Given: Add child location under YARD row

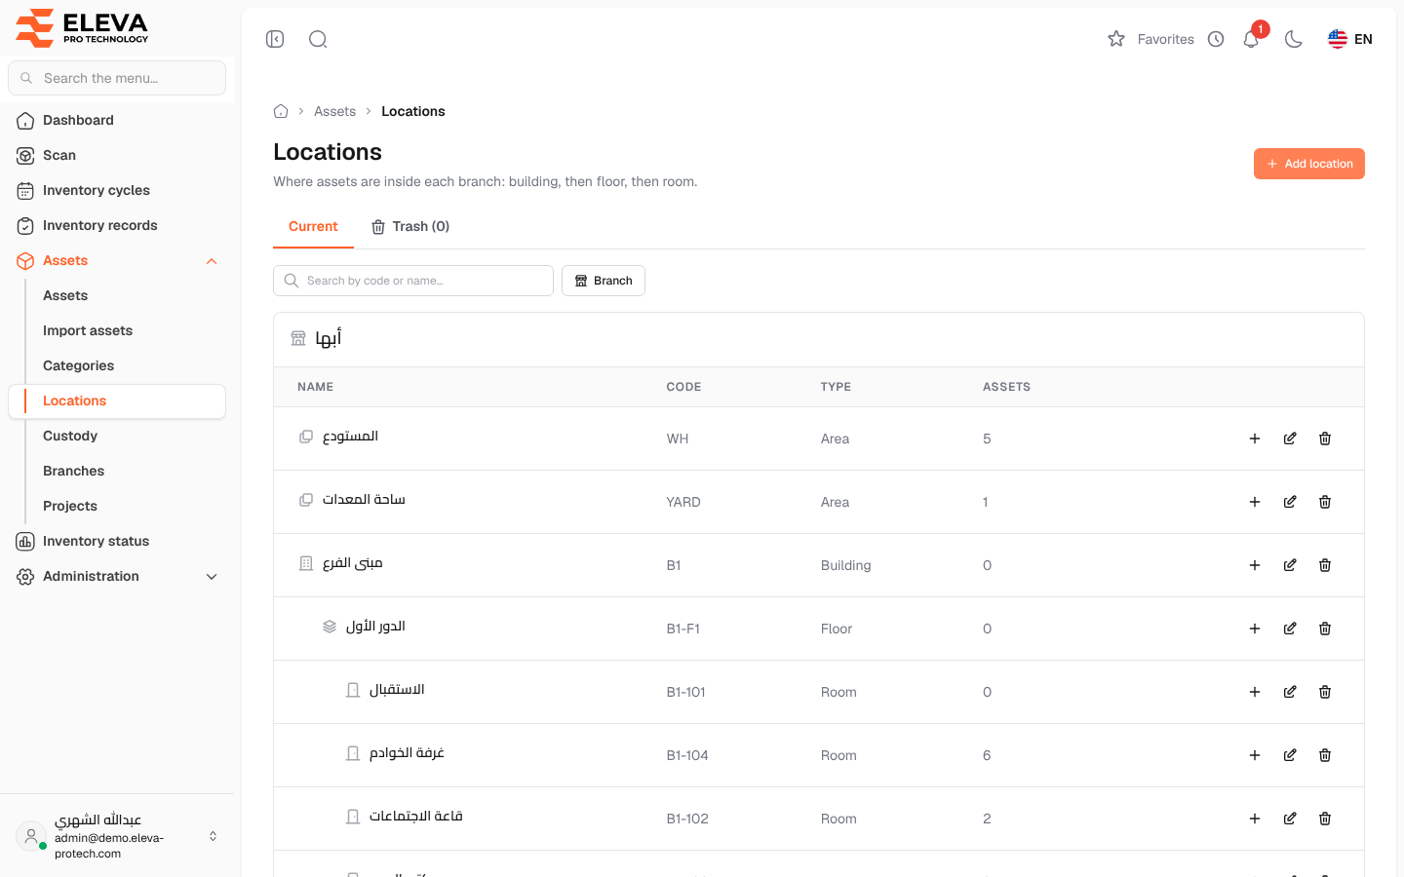Looking at the screenshot, I should tap(1255, 502).
